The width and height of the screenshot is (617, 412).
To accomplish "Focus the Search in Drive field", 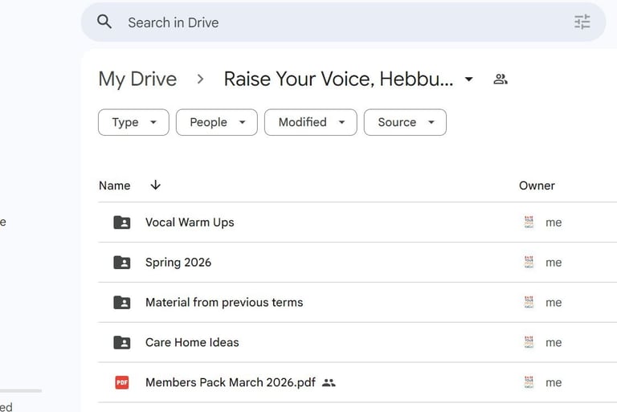I will click(343, 22).
